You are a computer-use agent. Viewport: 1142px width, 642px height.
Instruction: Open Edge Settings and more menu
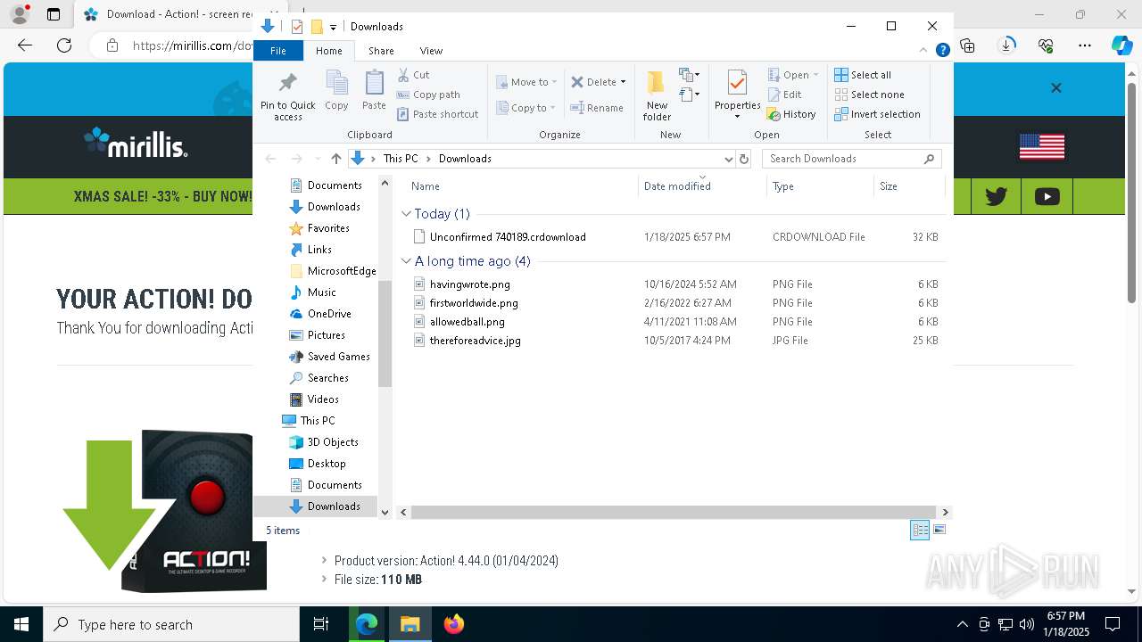[1085, 45]
